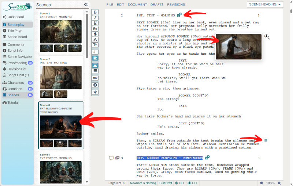Apply italic formatting
Viewport: 293px width, 186px height.
point(95,18)
